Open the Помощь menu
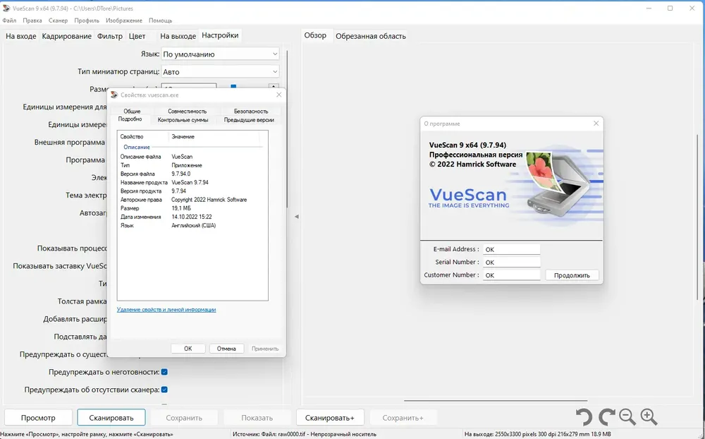Screen dimensions: 705x439 click(161, 20)
